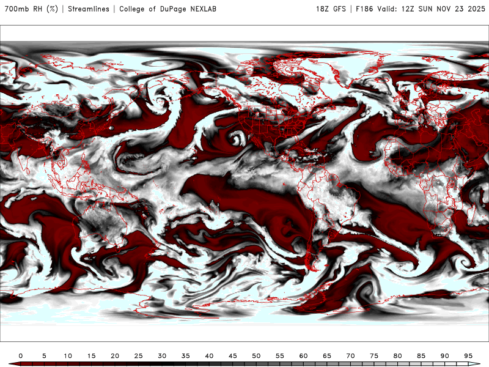The height and width of the screenshot is (367, 489).
Task: Click the "0" label on the color scale
Action: click(21, 356)
